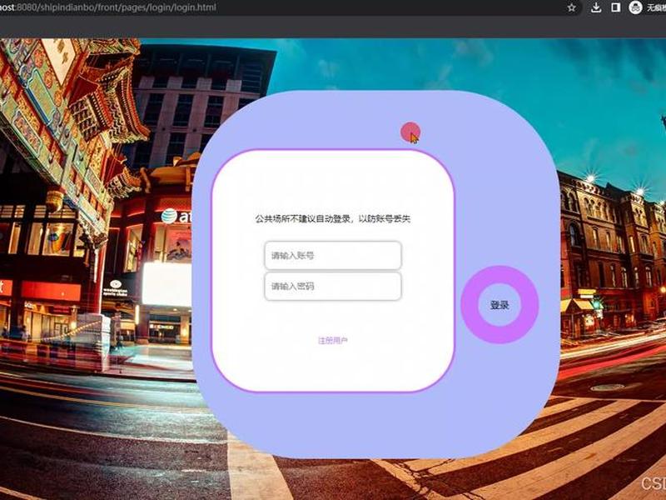
Task: Open the incognito profile icon
Action: click(x=635, y=7)
